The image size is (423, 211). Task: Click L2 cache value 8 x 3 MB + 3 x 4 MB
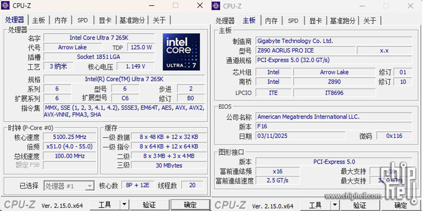(x=169, y=156)
